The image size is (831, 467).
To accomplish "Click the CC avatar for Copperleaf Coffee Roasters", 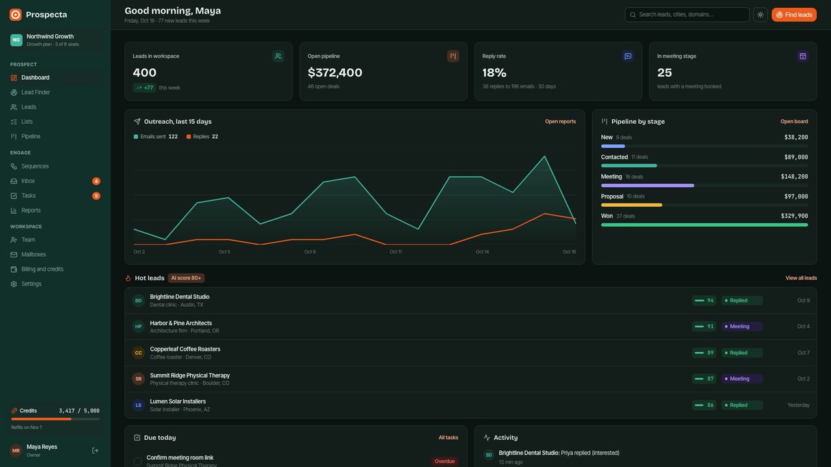I will coord(138,353).
